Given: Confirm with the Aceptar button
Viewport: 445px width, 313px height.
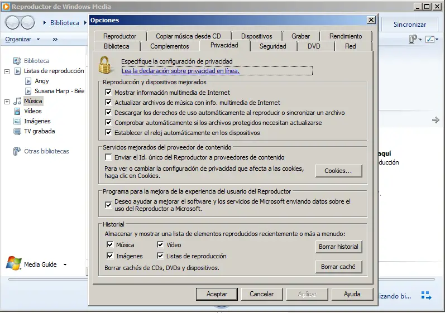Looking at the screenshot, I should coord(217,294).
